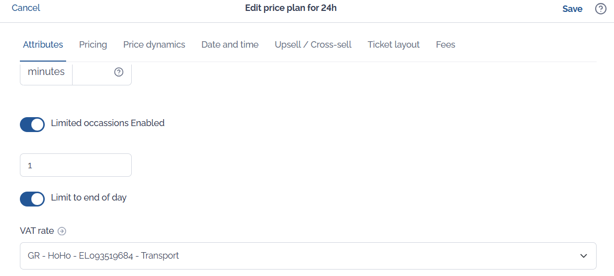Viewport: 614px width, 276px height.
Task: Select the Upsell / Cross-sell tab
Action: (x=313, y=45)
